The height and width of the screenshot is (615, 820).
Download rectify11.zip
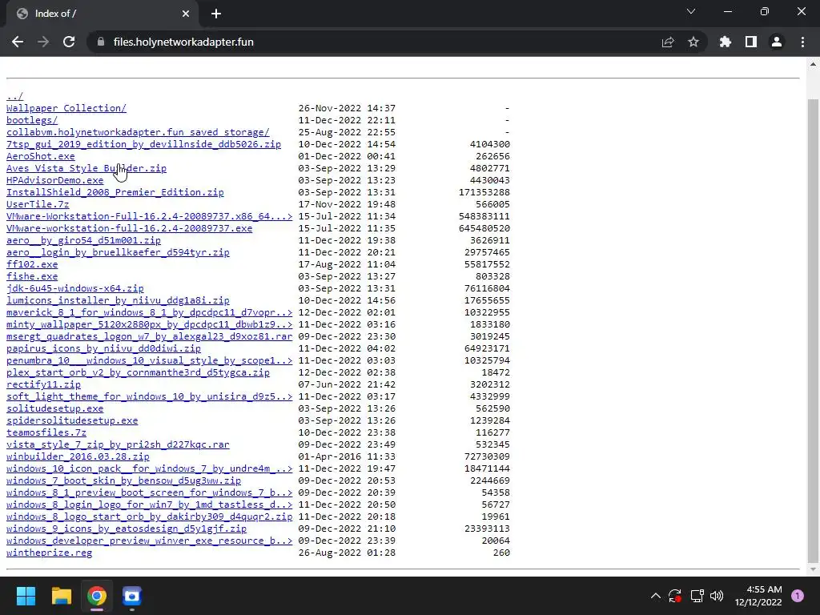click(43, 385)
